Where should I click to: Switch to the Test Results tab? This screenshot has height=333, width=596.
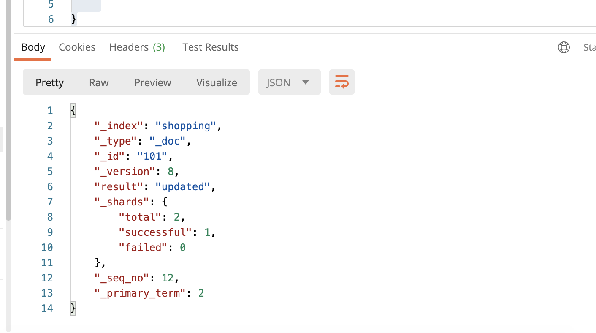click(x=210, y=47)
